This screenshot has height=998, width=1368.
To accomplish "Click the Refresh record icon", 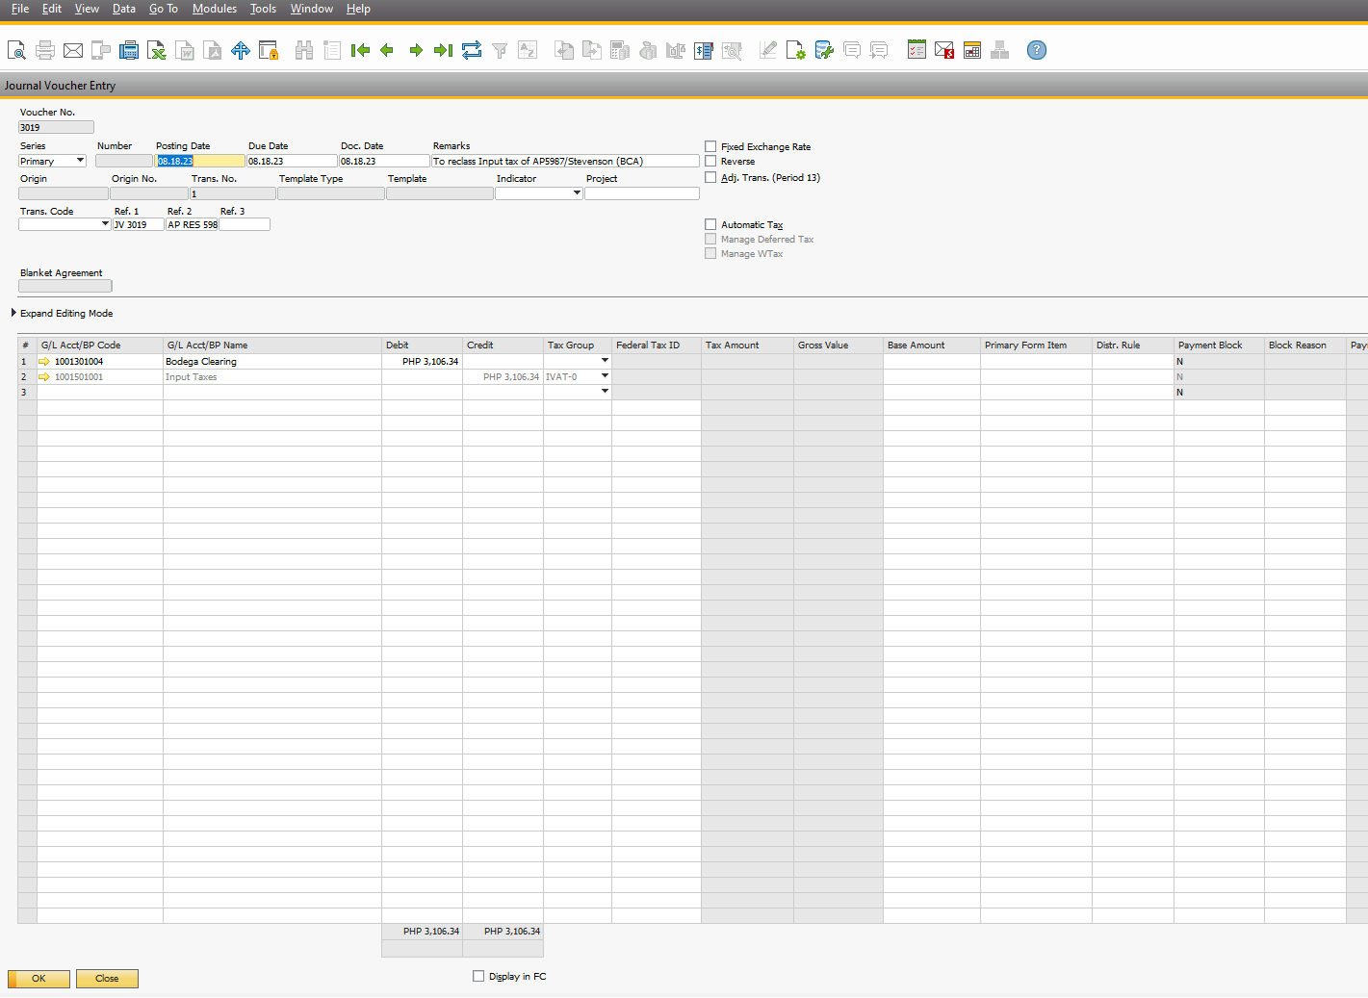I will click(x=472, y=50).
